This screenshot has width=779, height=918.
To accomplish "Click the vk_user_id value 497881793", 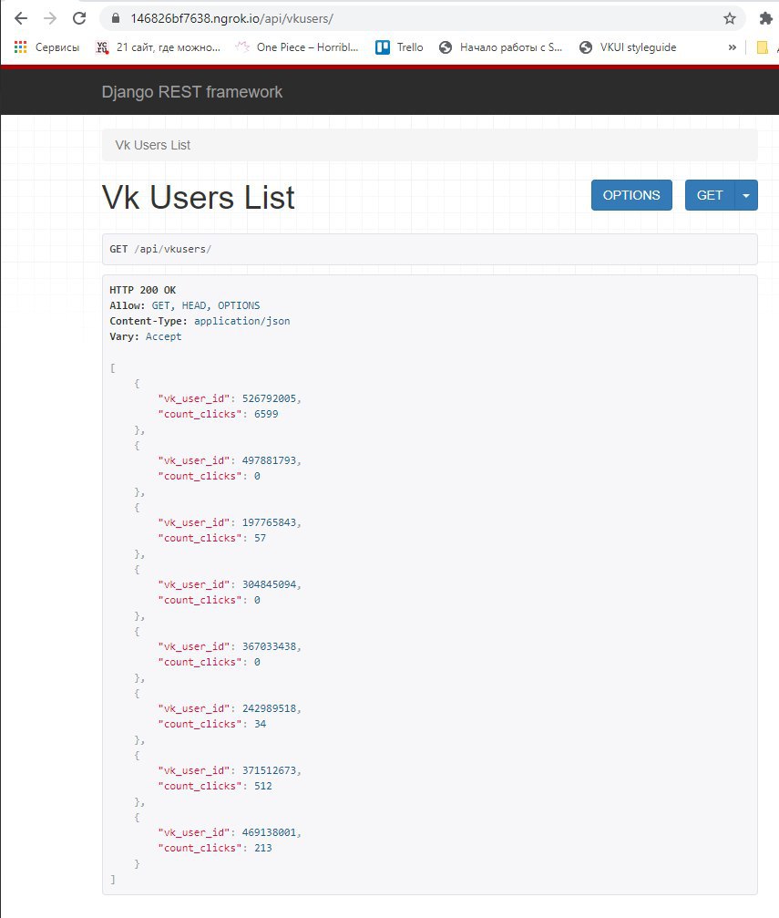I will tap(269, 460).
